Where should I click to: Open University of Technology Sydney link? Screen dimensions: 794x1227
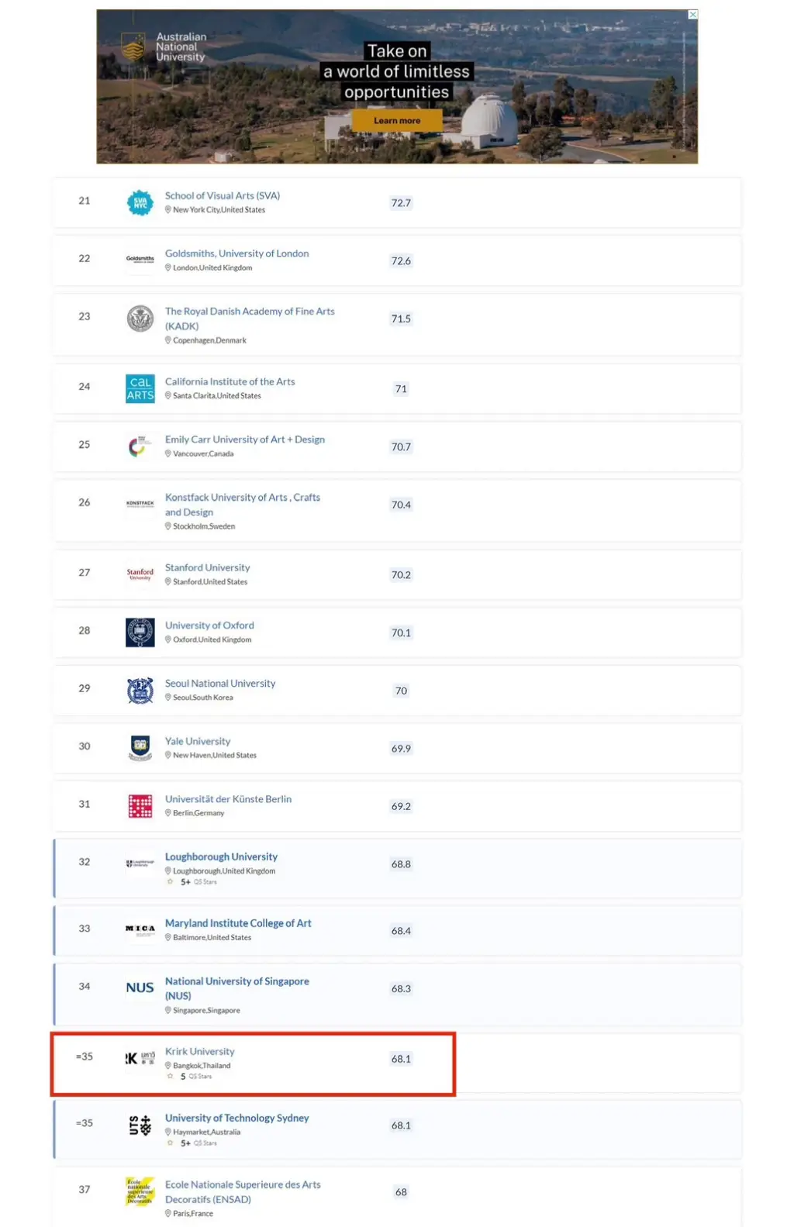236,1118
